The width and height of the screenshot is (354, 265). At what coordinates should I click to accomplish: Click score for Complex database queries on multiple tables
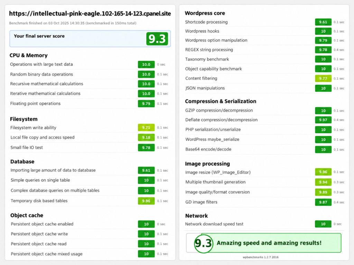(146, 190)
